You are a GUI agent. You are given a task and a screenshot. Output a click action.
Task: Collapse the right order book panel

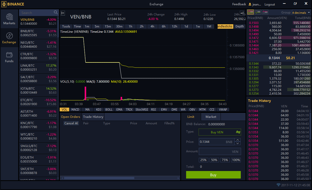pos(242,13)
